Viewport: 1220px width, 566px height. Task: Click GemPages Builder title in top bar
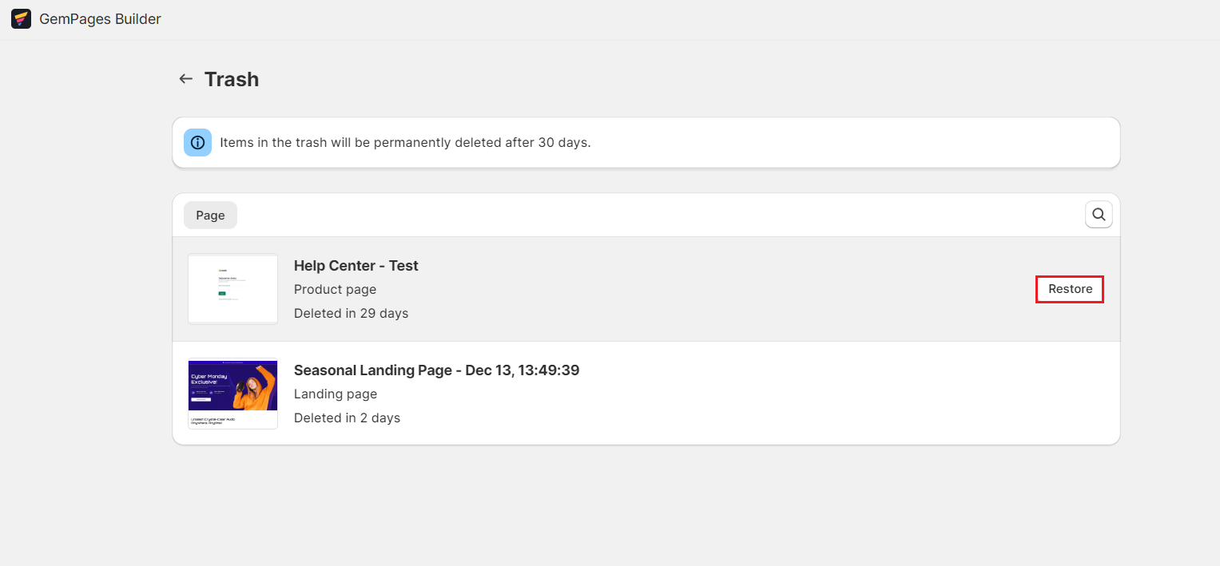click(100, 18)
